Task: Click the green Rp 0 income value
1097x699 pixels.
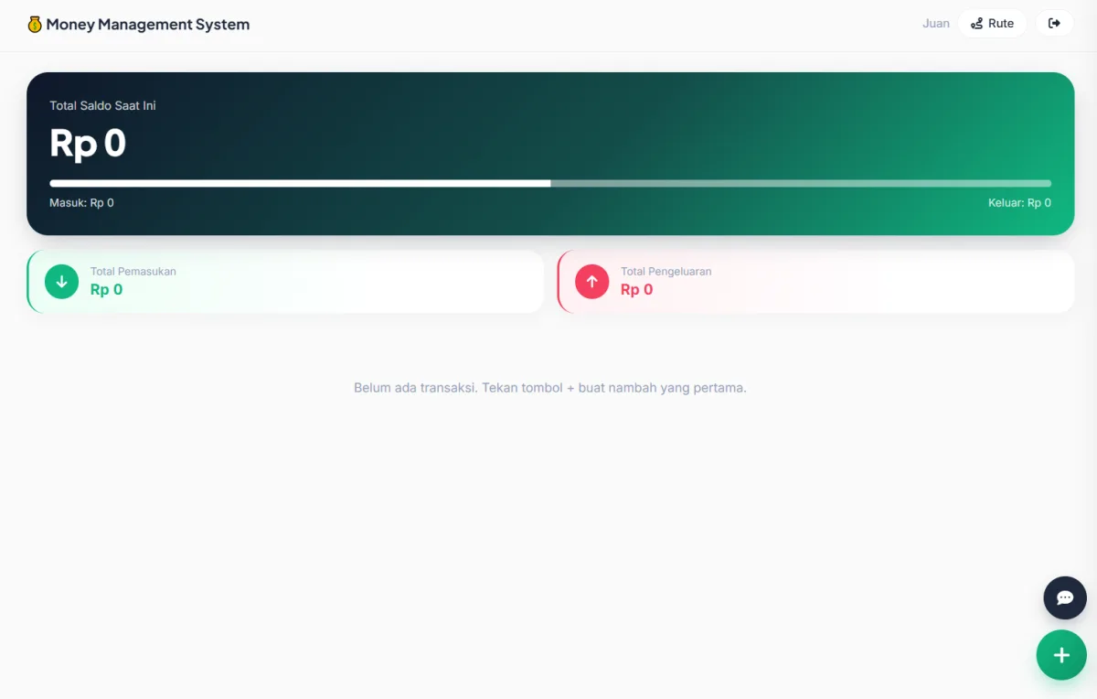Action: [106, 290]
